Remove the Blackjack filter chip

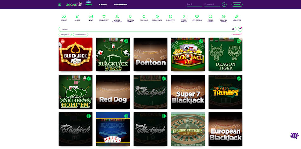pos(69,35)
